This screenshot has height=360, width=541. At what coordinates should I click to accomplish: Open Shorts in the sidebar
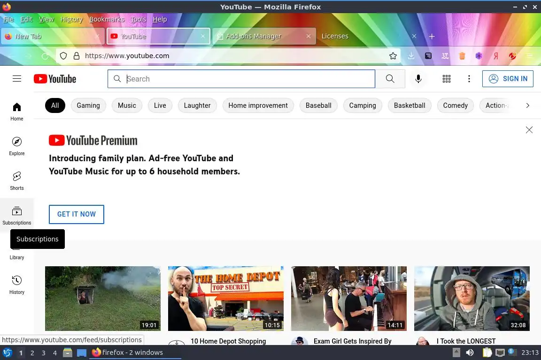pyautogui.click(x=17, y=181)
